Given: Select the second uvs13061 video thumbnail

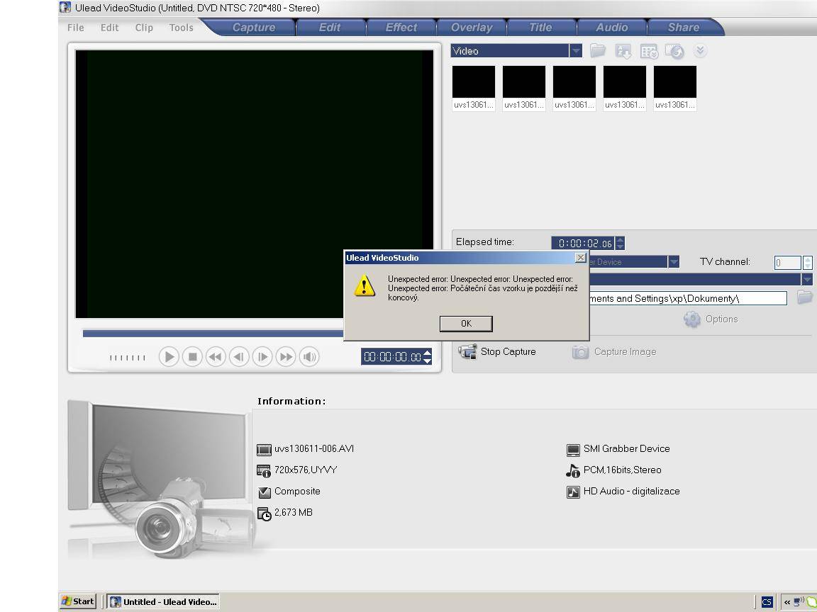Looking at the screenshot, I should click(x=524, y=81).
